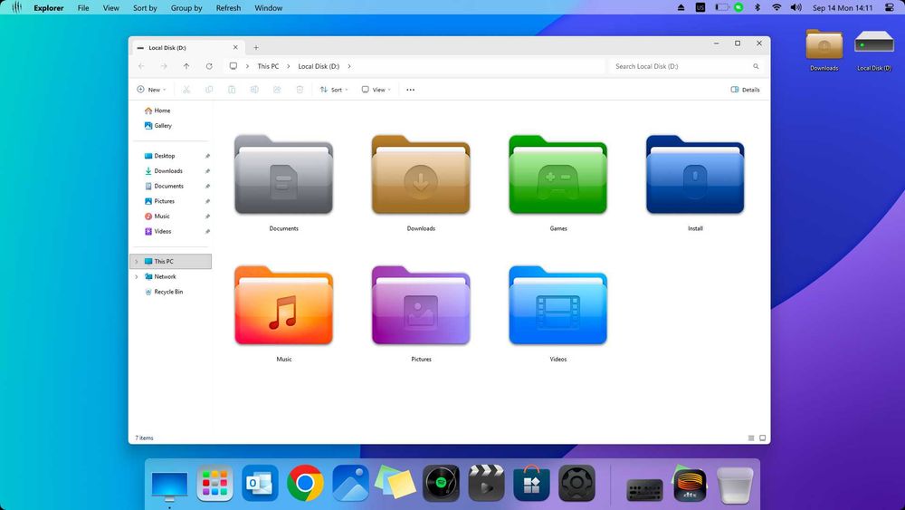This screenshot has height=510, width=905.
Task: Open the Sort dropdown
Action: tap(334, 90)
